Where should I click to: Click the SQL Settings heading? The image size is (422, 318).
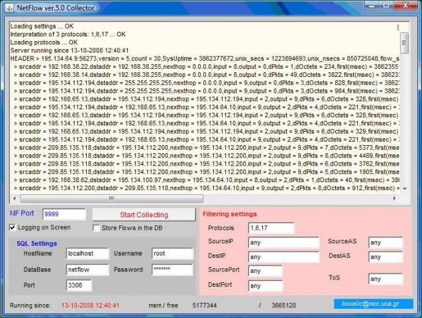point(37,244)
